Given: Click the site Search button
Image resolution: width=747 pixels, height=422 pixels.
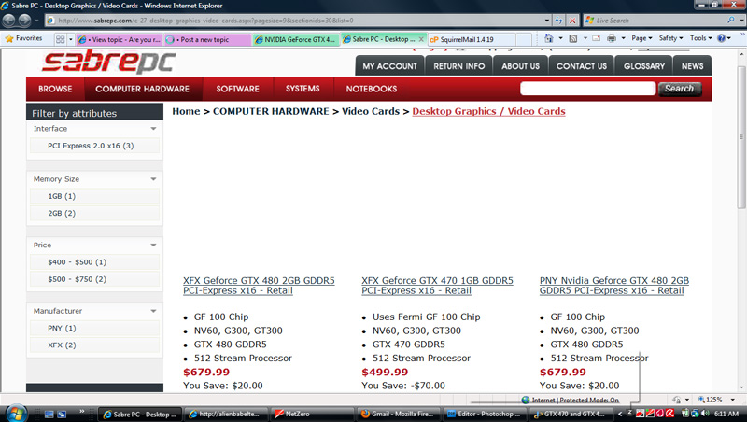Looking at the screenshot, I should pyautogui.click(x=680, y=89).
